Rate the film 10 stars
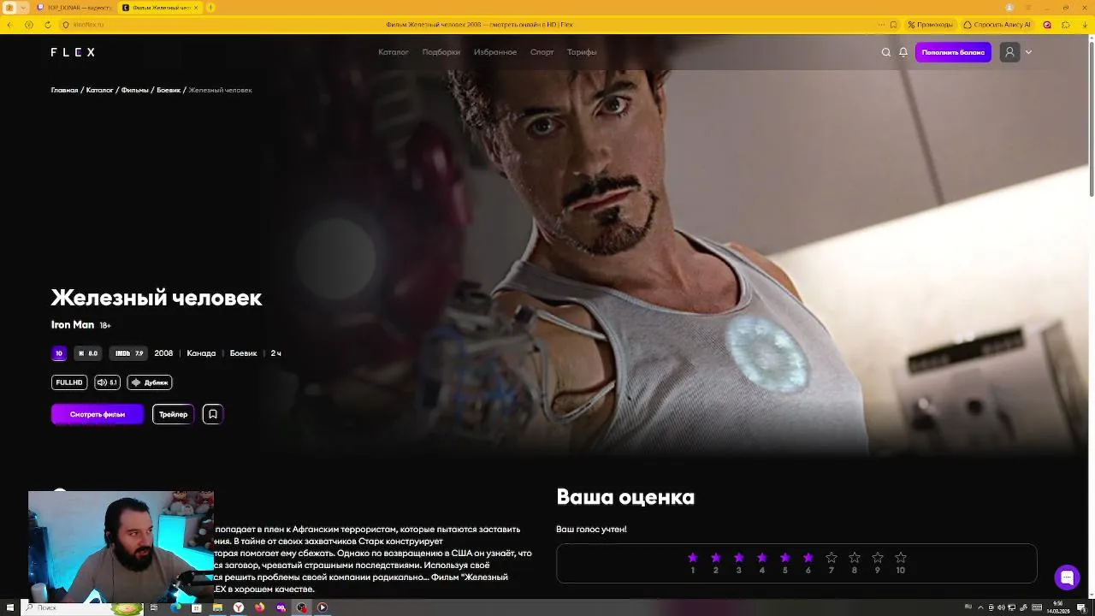Screen dimensions: 1095x616 901,558
